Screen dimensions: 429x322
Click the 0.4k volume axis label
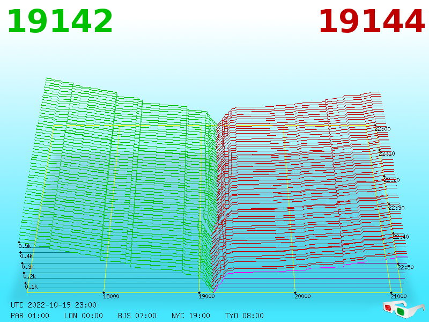(x=26, y=257)
